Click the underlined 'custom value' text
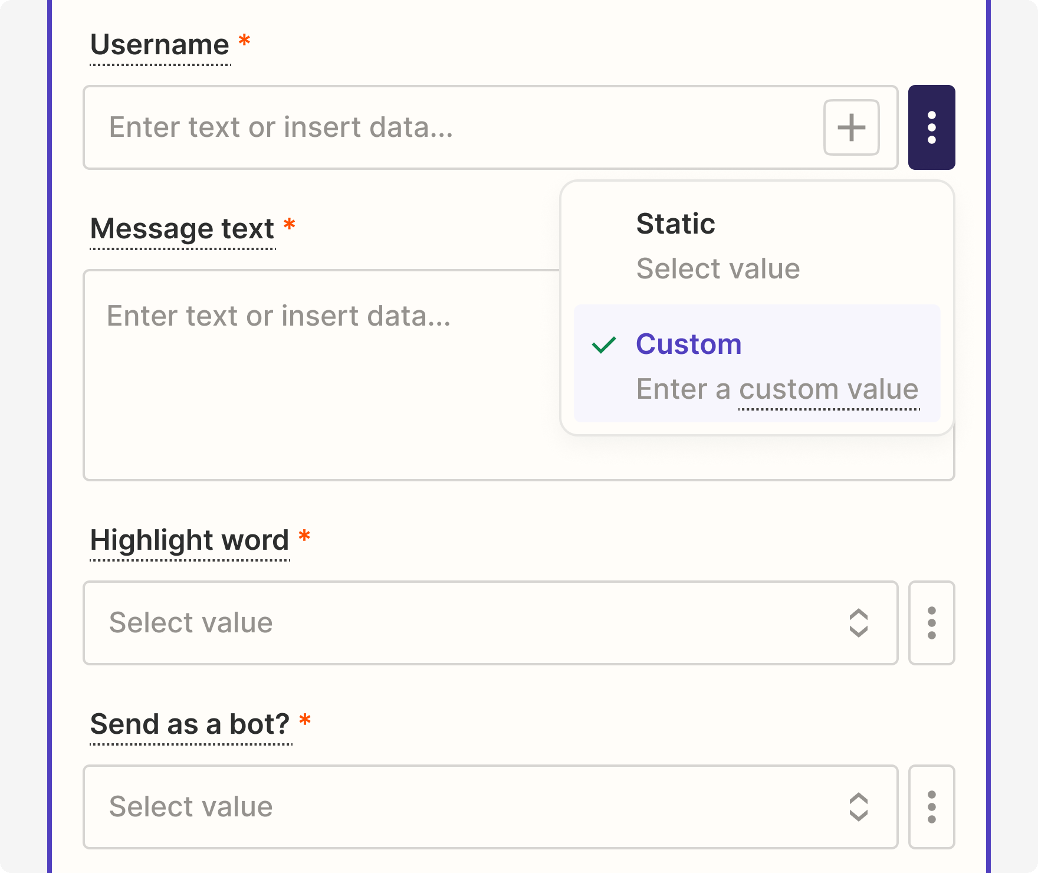The image size is (1038, 873). tap(829, 389)
